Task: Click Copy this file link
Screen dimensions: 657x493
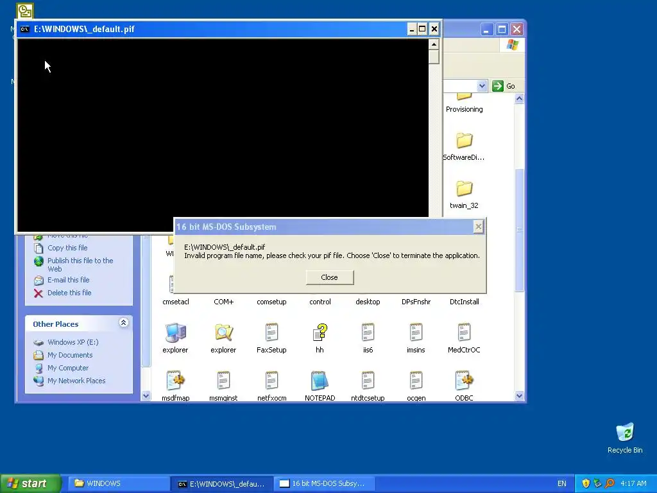Action: coord(67,248)
